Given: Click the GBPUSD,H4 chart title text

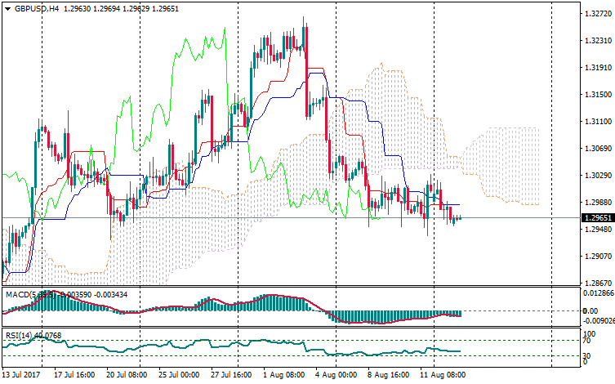Looking at the screenshot, I should (x=37, y=8).
